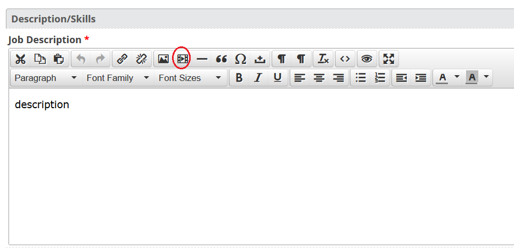Apply the current background highlight color
Image resolution: width=514 pixels, height=251 pixels.
[x=472, y=78]
